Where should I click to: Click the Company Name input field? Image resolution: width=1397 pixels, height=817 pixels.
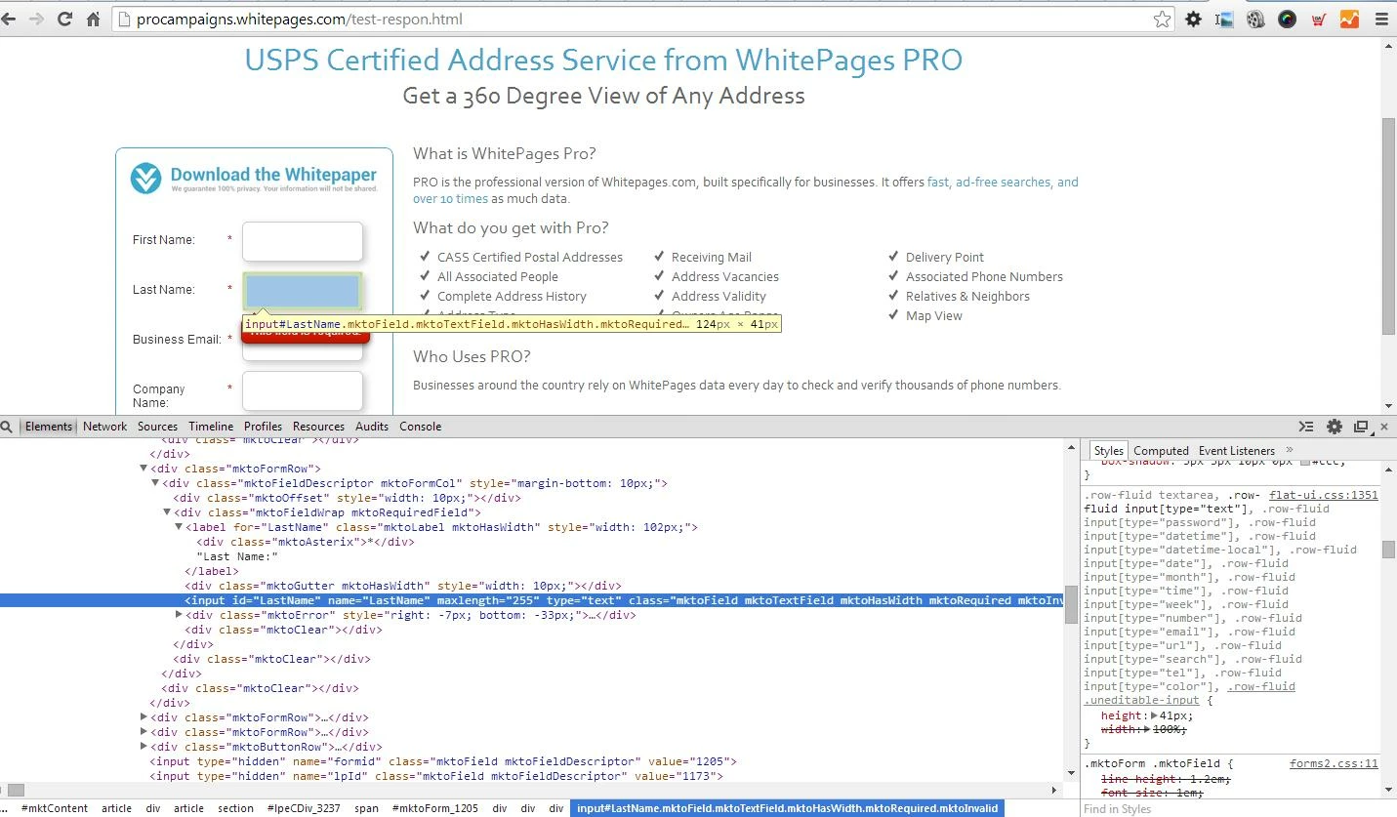tap(303, 390)
